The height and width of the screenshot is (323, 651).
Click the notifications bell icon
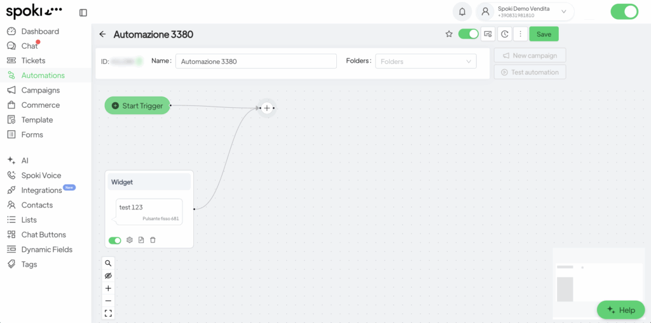click(x=462, y=11)
